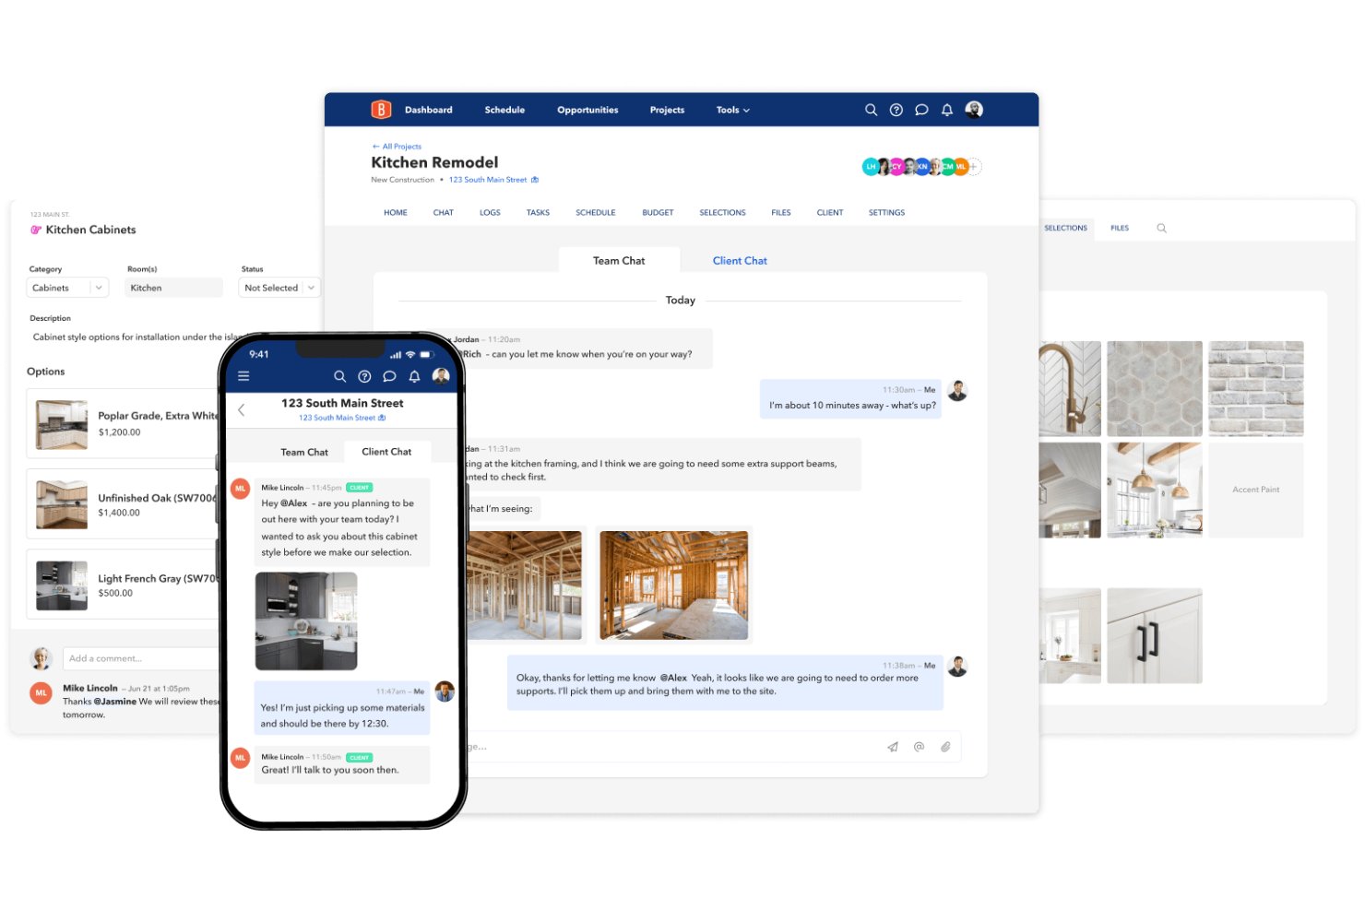Viewport: 1365px width, 910px height.
Task: Switch to the Client Chat tab
Action: 740,261
